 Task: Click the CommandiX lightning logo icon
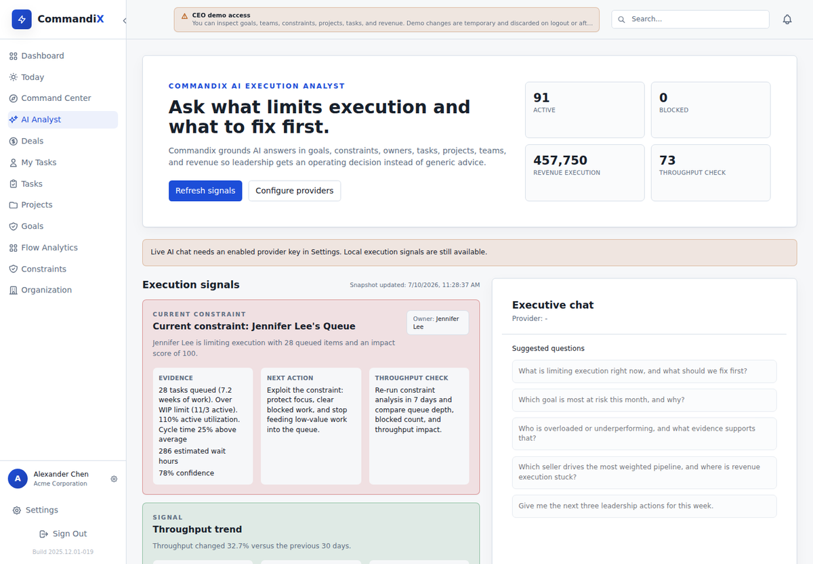point(22,19)
